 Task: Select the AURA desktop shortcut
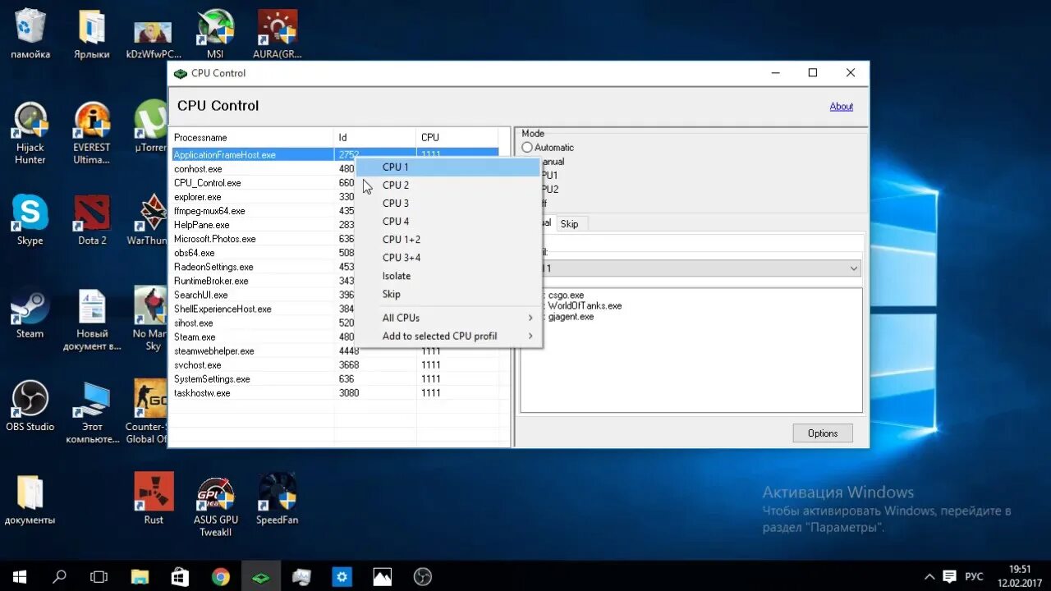(x=277, y=34)
